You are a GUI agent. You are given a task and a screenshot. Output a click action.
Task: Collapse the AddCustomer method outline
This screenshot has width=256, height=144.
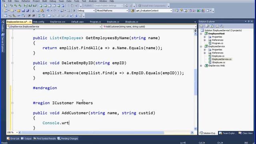click(x=12, y=113)
